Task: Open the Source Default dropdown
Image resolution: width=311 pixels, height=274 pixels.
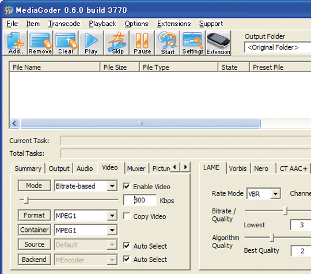Action: [112, 245]
